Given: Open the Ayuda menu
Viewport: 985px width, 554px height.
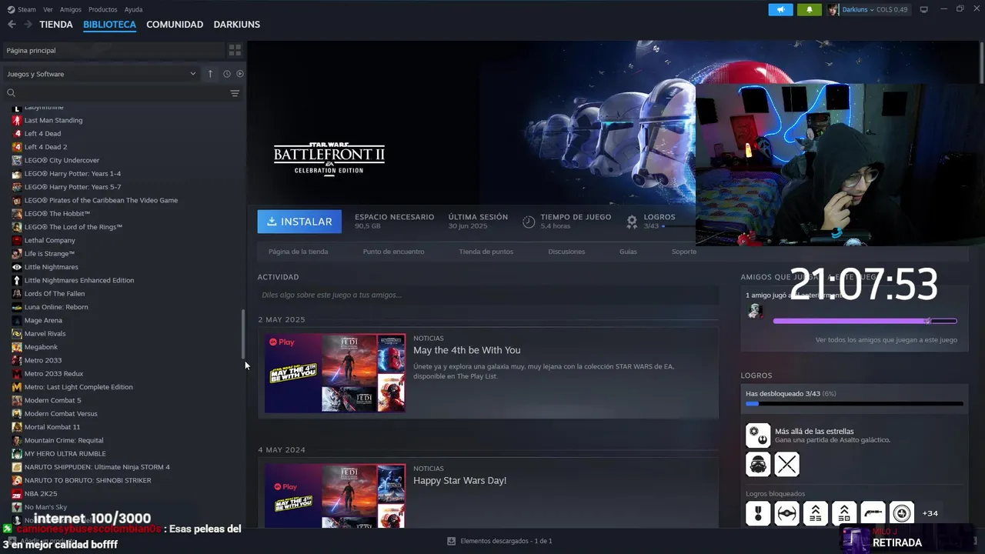Looking at the screenshot, I should tap(133, 9).
